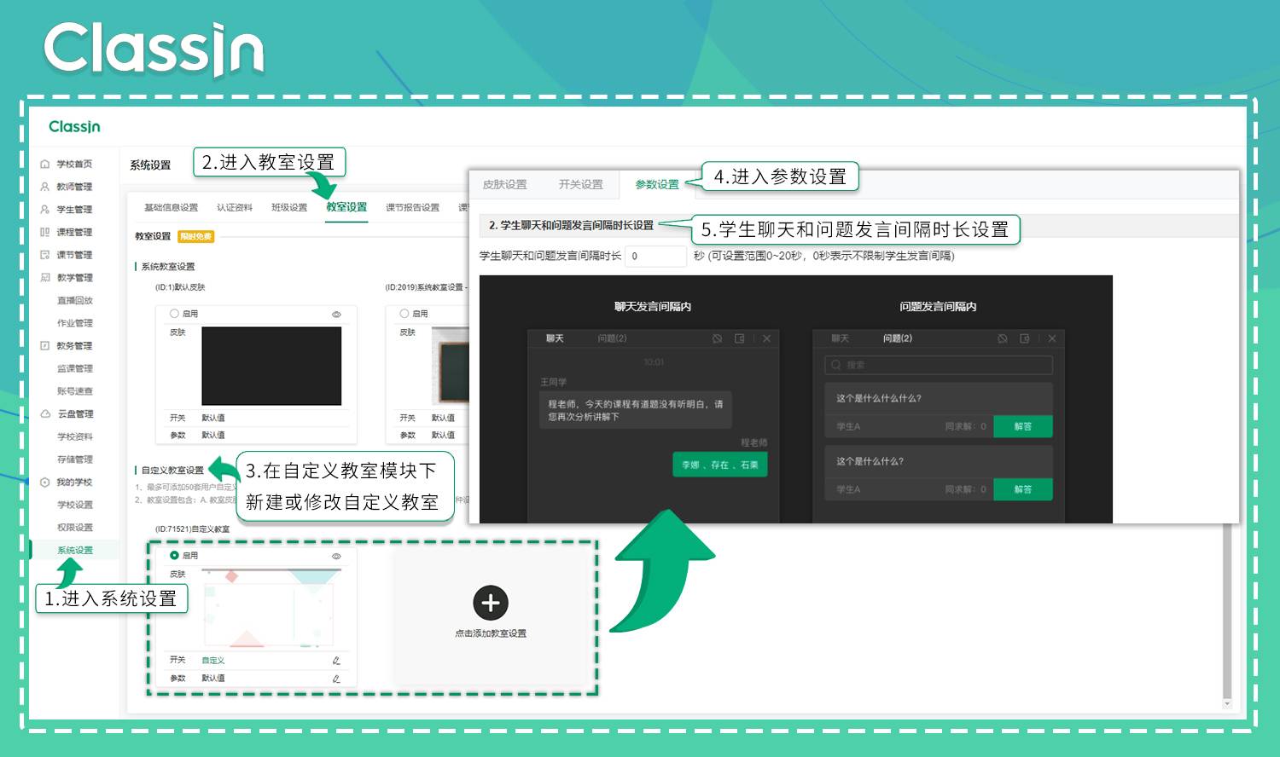1280x757 pixels.
Task: Open 学生管理 in the sidebar
Action: click(x=74, y=210)
